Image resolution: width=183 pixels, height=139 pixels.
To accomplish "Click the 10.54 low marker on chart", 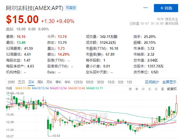I will (56, 136).
